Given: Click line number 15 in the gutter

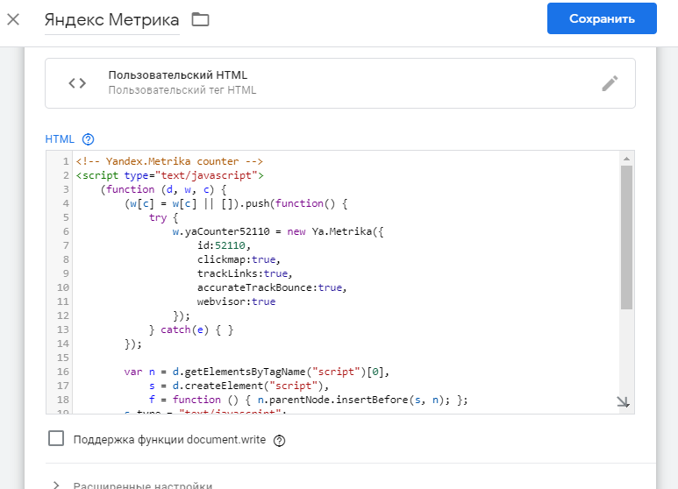Looking at the screenshot, I should pos(63,358).
